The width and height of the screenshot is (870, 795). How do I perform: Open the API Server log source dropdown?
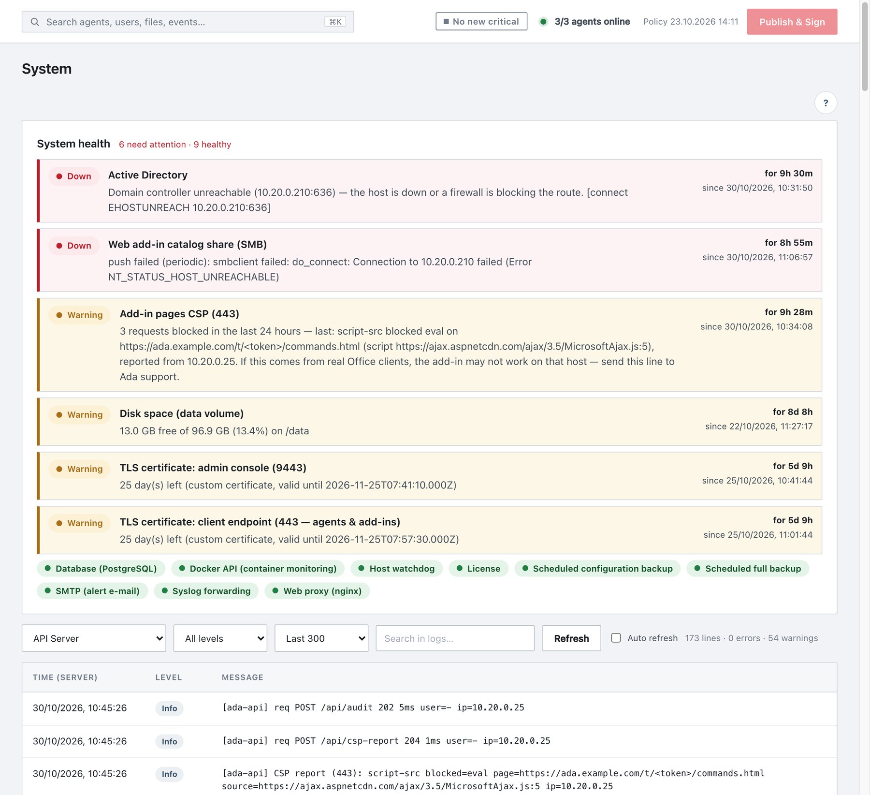(x=94, y=638)
